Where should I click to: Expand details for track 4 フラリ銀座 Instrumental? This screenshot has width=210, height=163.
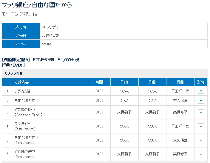(201, 126)
